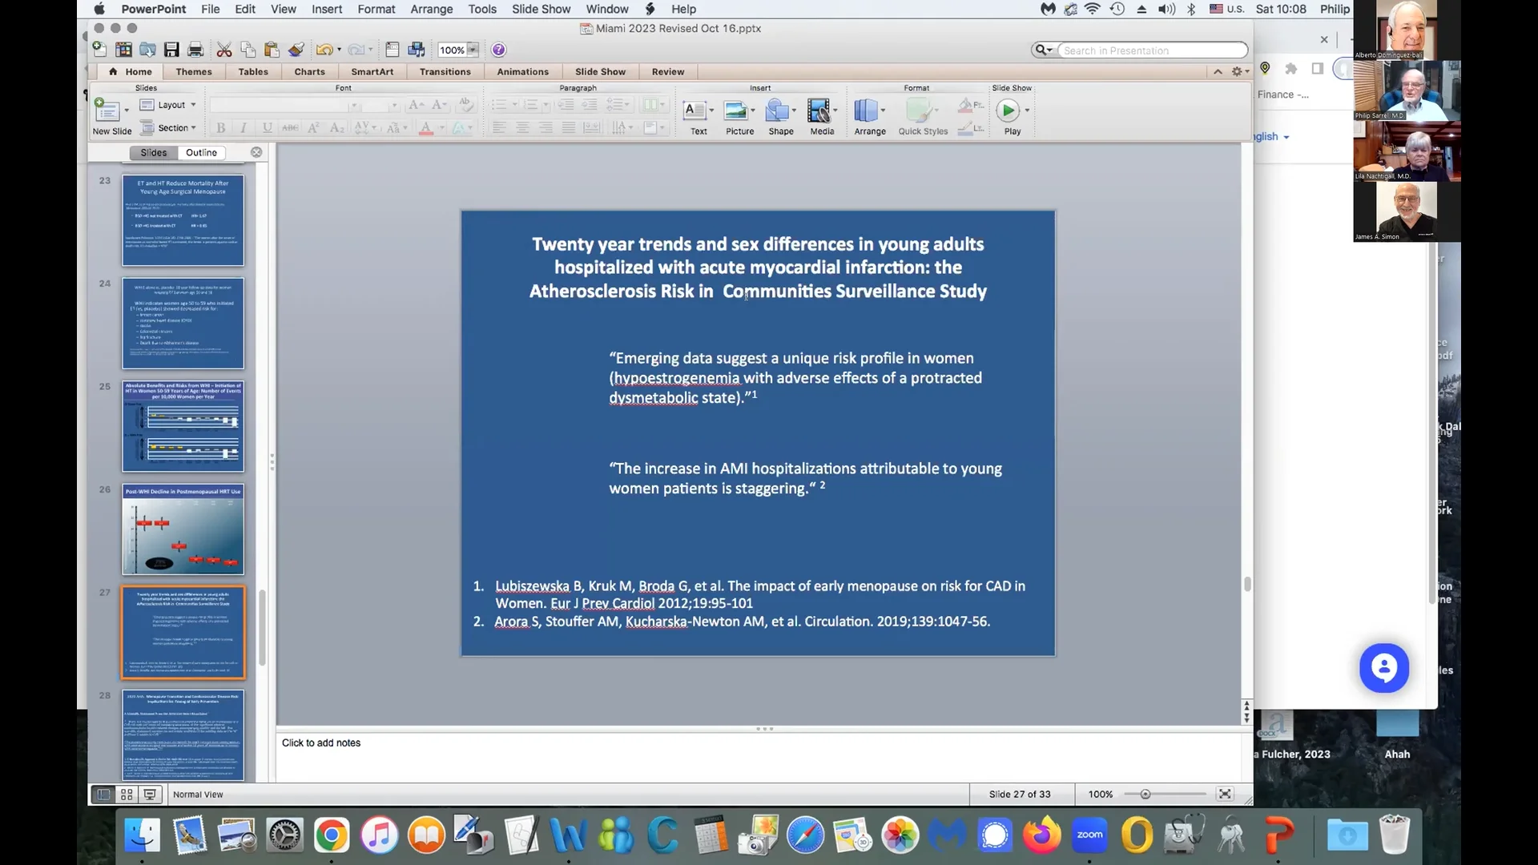Click the New Slide icon
The image size is (1538, 865).
click(x=107, y=110)
